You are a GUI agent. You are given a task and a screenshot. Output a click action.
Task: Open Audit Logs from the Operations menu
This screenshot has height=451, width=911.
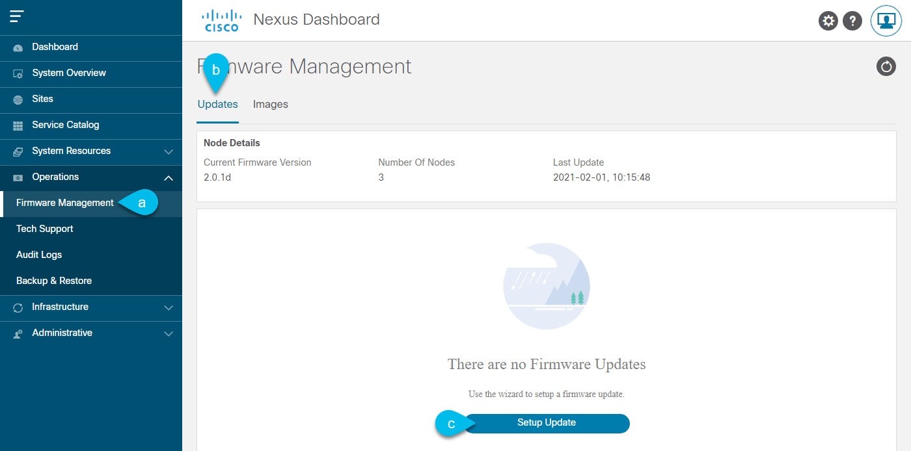tap(39, 254)
